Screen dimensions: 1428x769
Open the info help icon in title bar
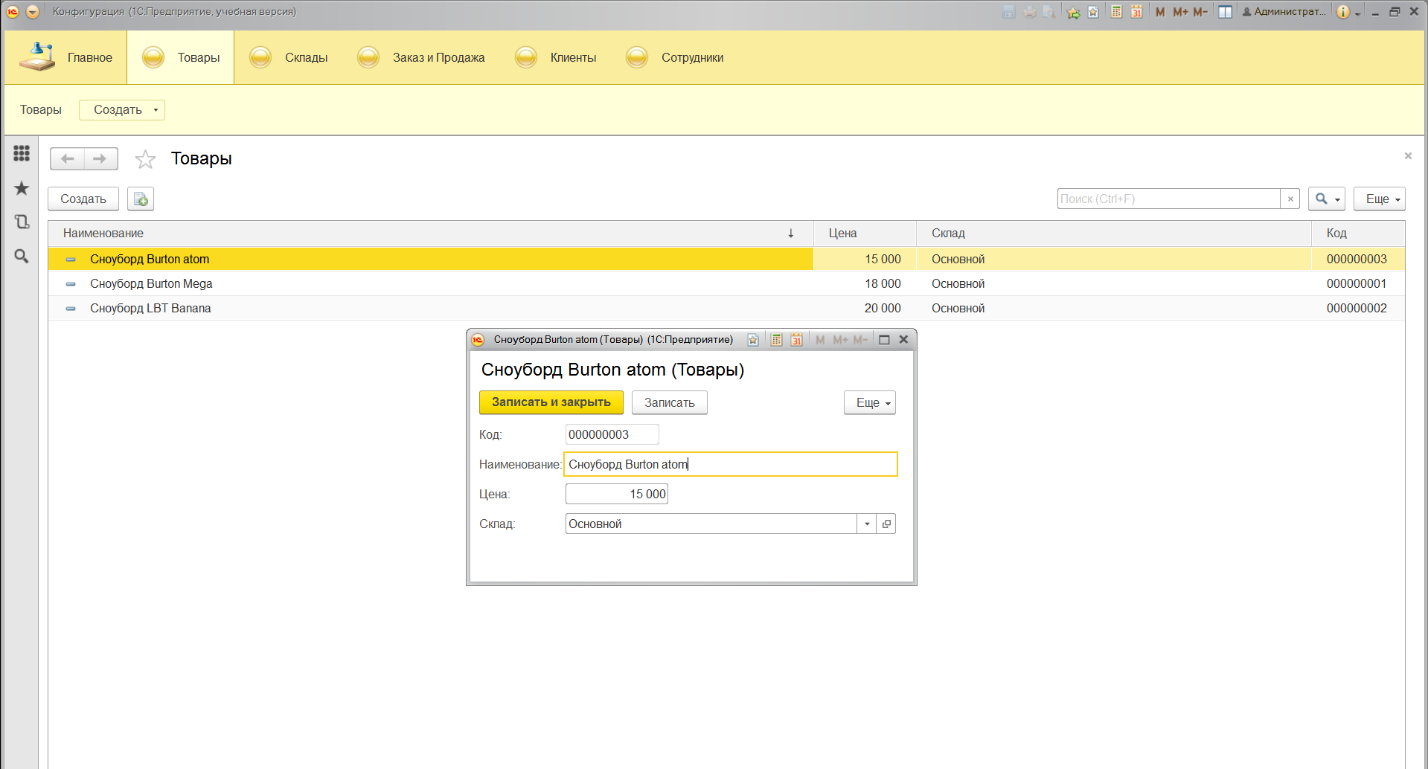[1342, 12]
